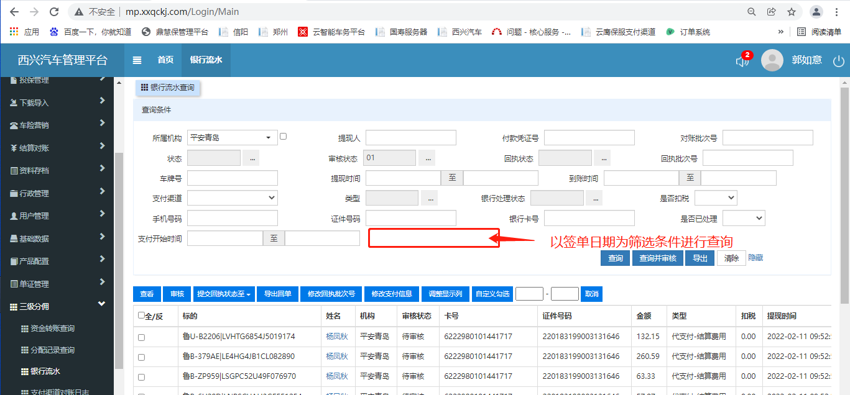The width and height of the screenshot is (850, 395).
Task: Click the 付款凭证号 input field
Action: (x=589, y=137)
